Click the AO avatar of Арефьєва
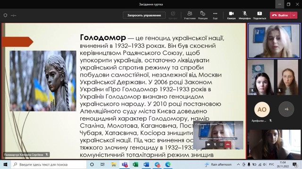Viewport: 302px width, 169px height. click(262, 109)
